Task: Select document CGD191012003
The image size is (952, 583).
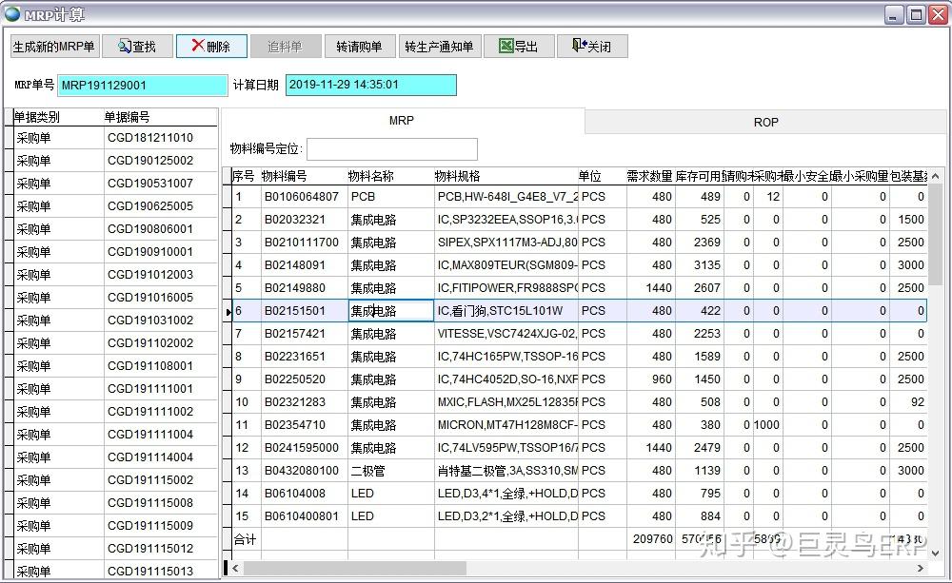Action: [x=150, y=275]
